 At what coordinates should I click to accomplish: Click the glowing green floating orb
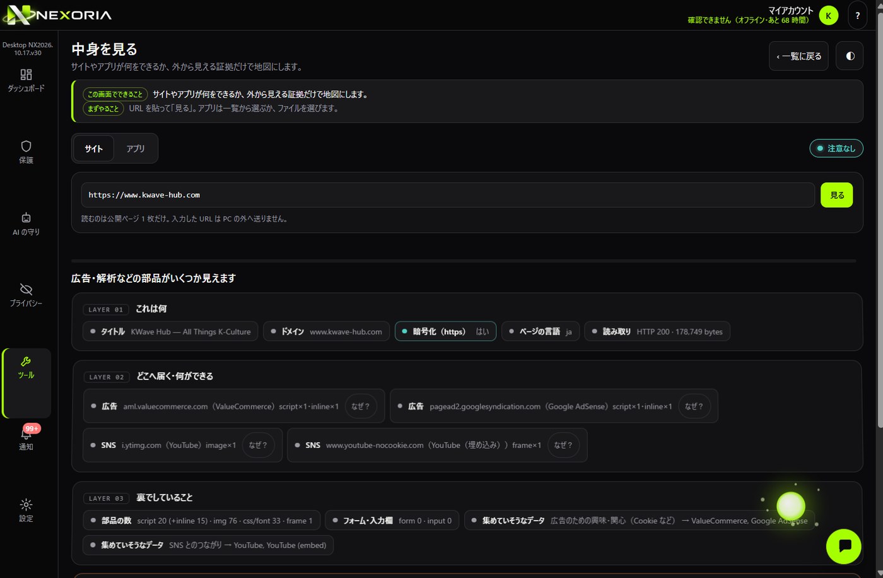tap(791, 505)
